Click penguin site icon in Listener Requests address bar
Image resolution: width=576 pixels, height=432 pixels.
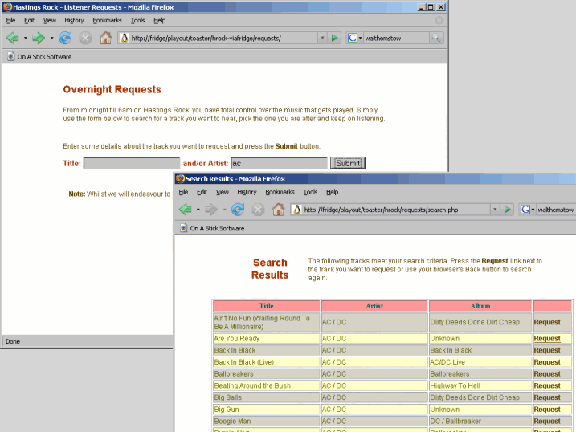pyautogui.click(x=125, y=38)
